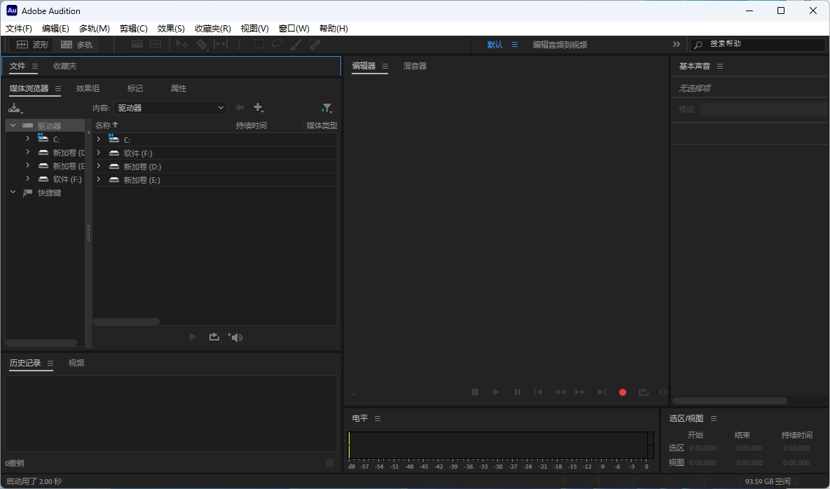Switch to Multitrack (多轨) view
This screenshot has height=489, width=830.
(76, 44)
